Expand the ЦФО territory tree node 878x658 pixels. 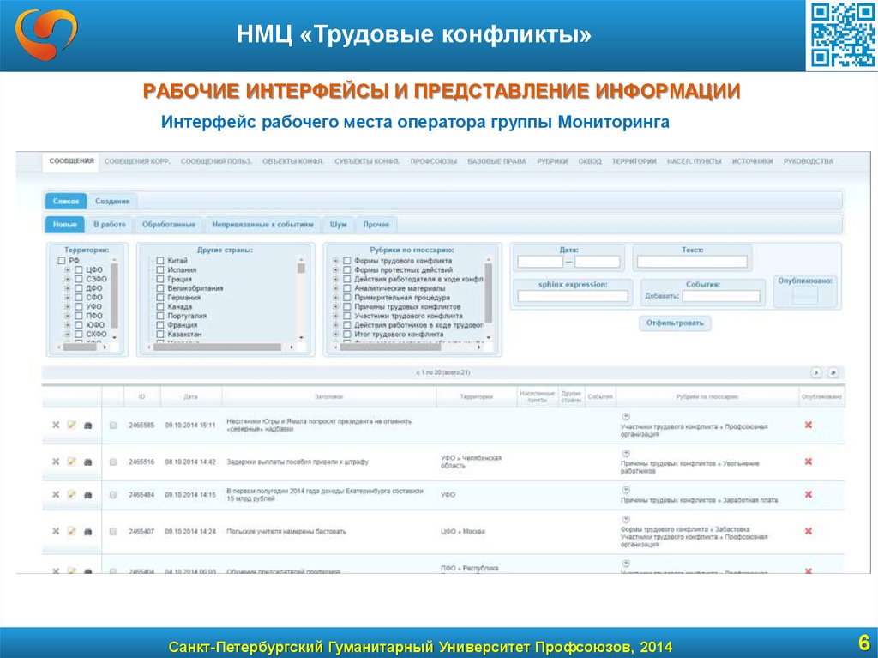point(66,269)
